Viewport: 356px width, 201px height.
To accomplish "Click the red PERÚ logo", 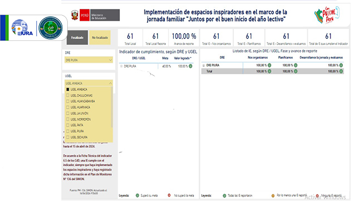I will coord(85,15).
